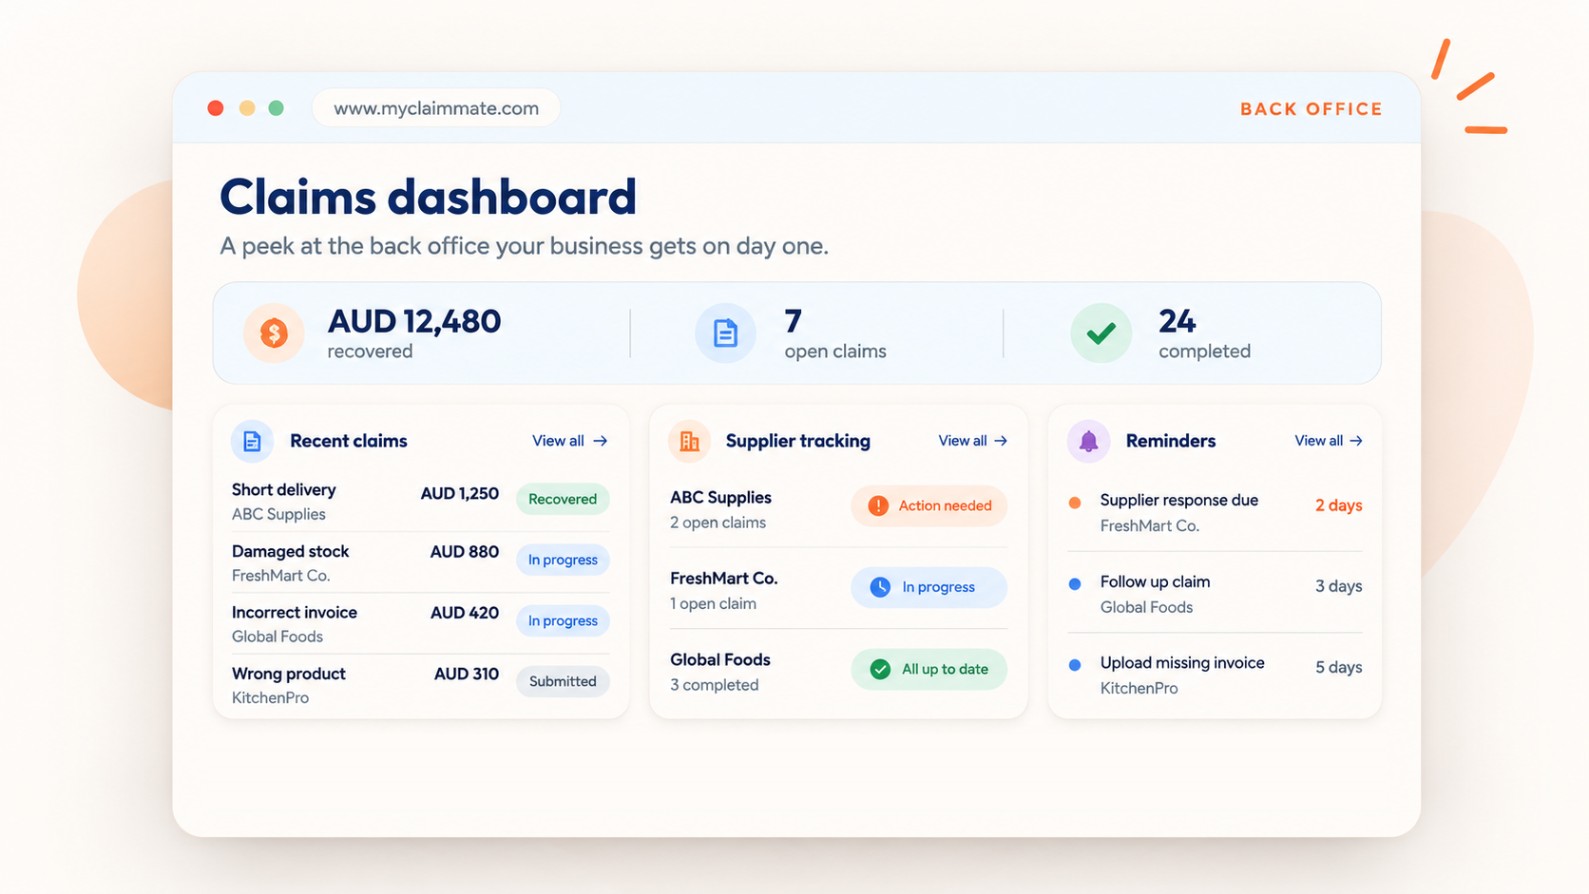The height and width of the screenshot is (894, 1589).
Task: Click the orange dollar recovered icon
Action: tap(274, 333)
